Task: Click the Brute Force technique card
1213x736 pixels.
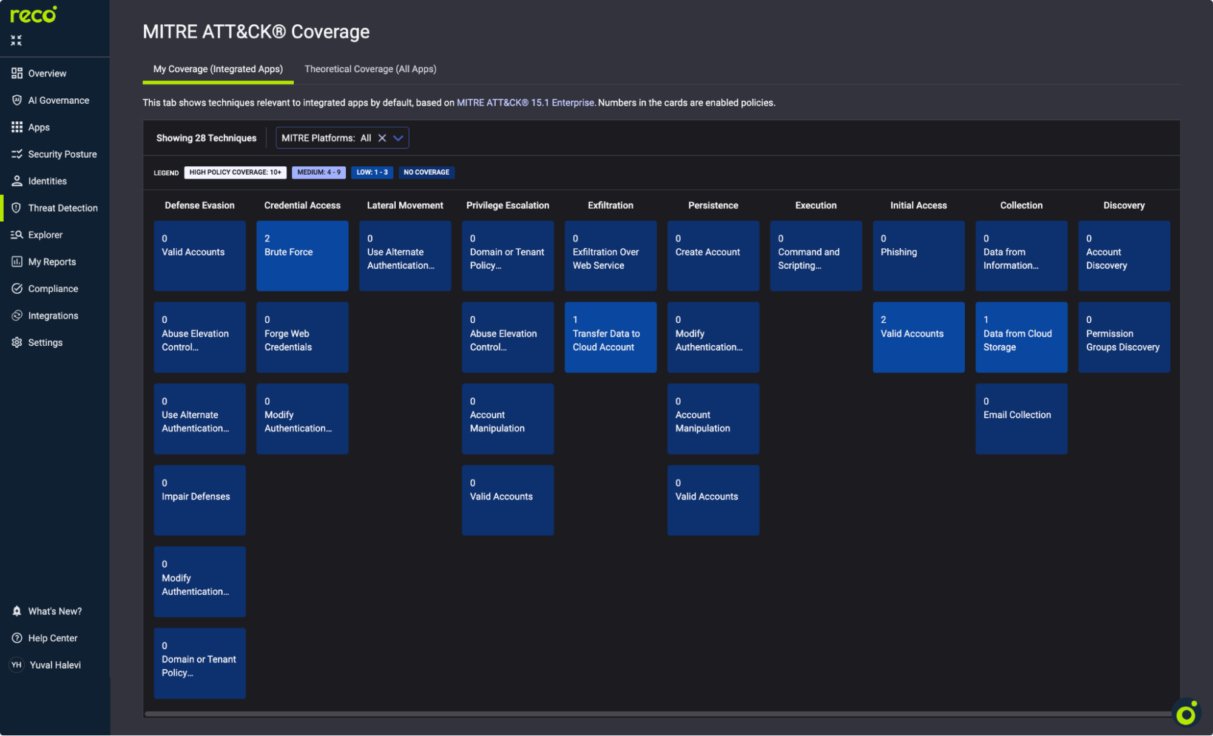Action: [302, 255]
